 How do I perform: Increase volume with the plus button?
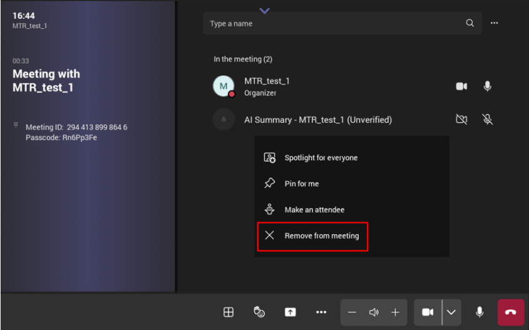click(x=395, y=312)
